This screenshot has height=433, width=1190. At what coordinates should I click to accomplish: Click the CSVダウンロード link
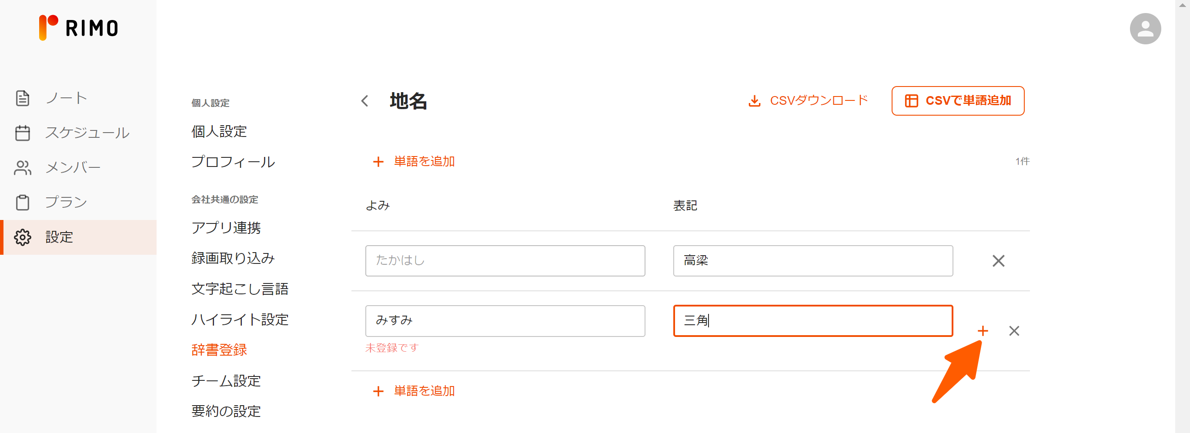pyautogui.click(x=809, y=100)
